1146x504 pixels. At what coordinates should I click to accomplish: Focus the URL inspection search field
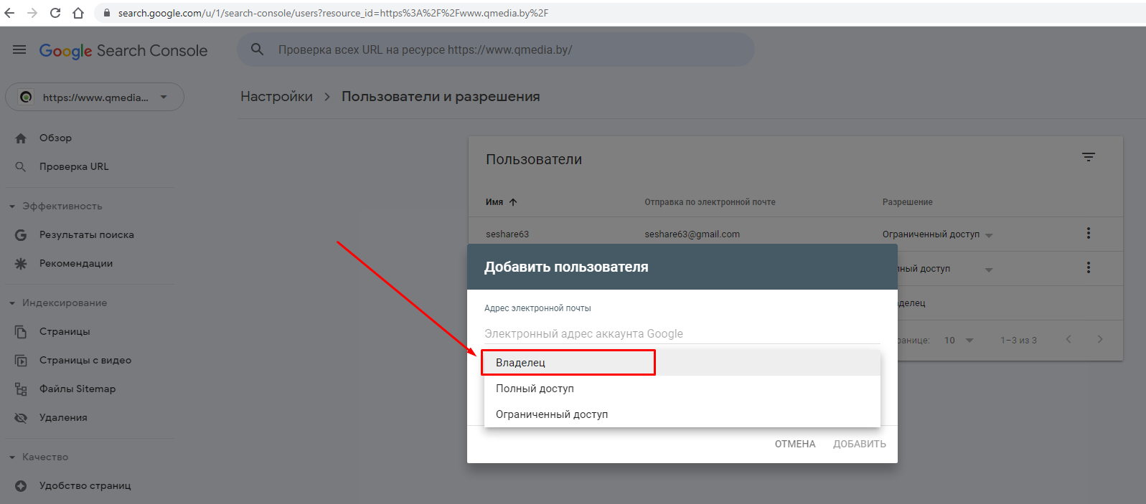point(496,49)
